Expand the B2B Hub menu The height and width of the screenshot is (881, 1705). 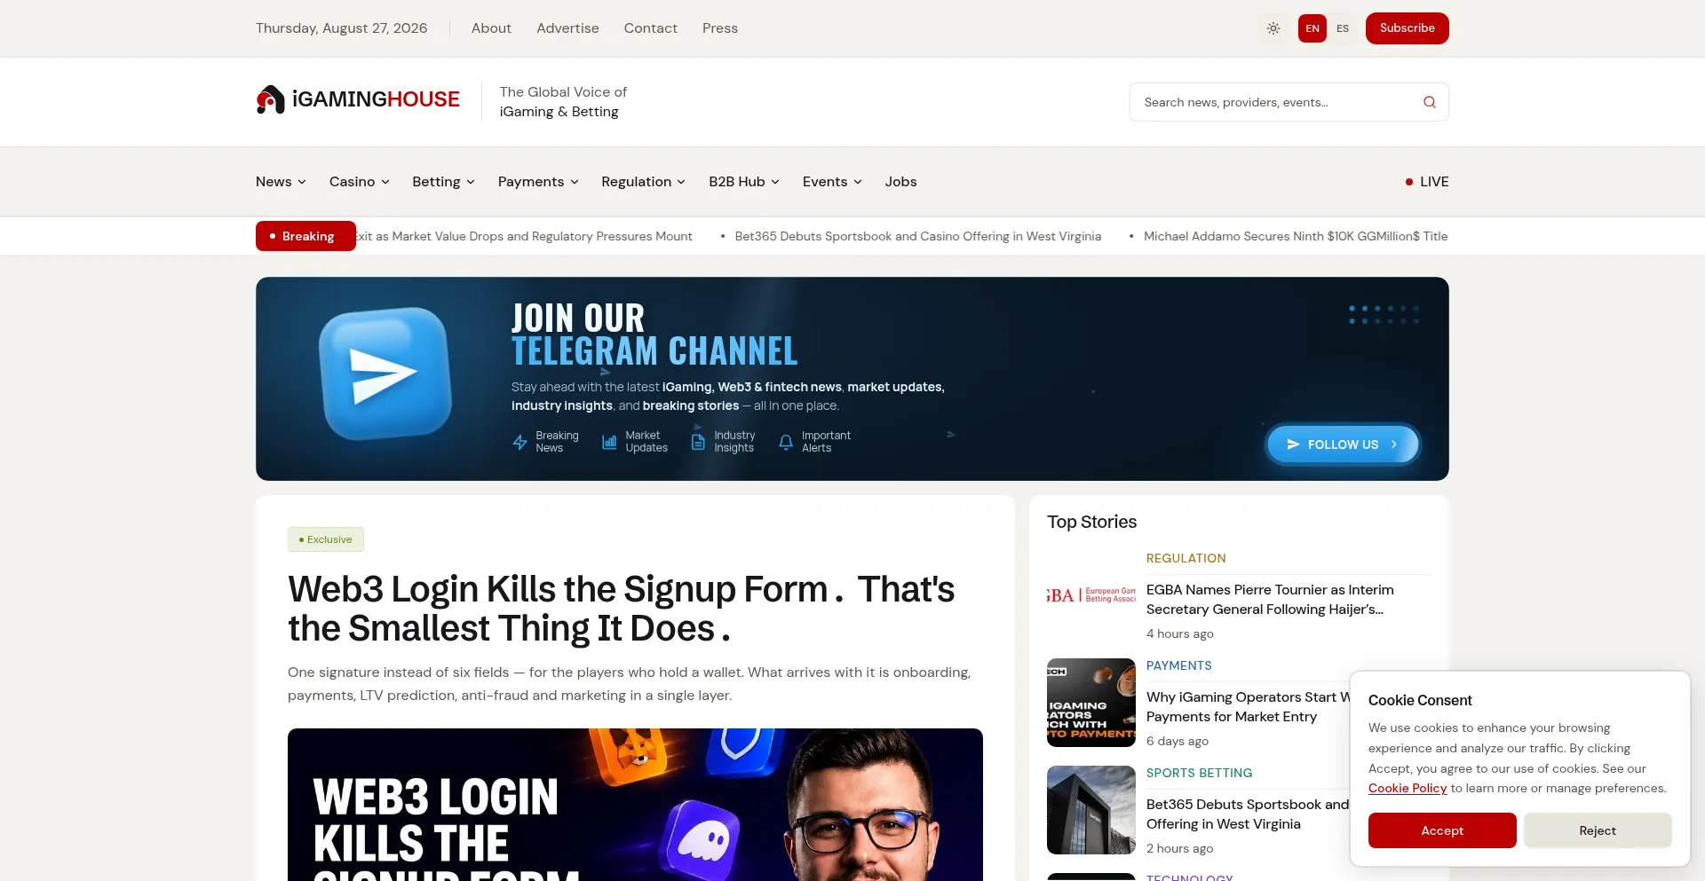pos(744,182)
